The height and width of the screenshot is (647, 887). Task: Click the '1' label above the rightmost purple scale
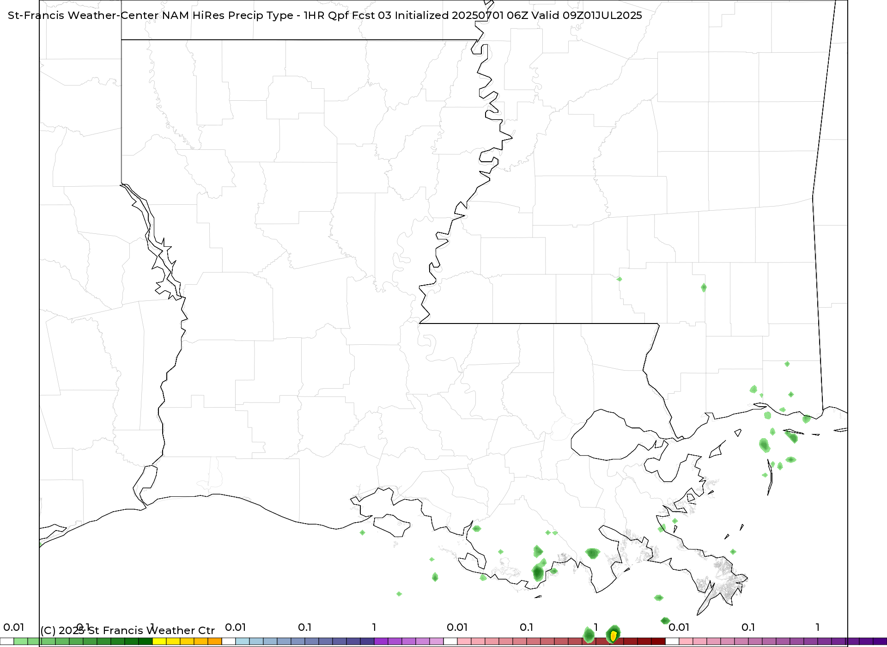point(818,627)
